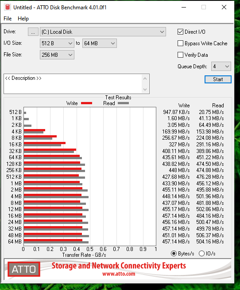Screen dimensions: 240x290
Task: Click the Transfer Rate - GB/s axis label
Action: coord(84,255)
